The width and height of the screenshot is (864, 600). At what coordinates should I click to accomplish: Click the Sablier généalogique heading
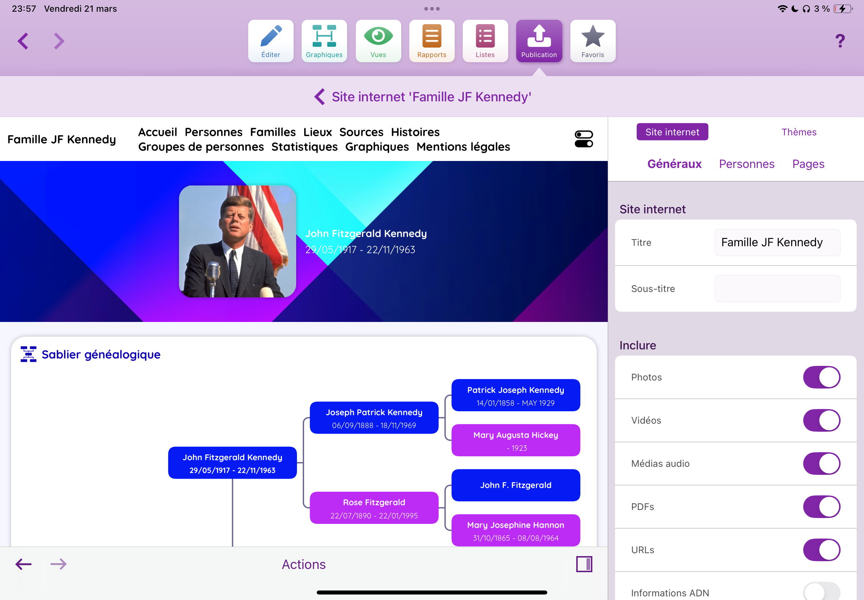101,355
